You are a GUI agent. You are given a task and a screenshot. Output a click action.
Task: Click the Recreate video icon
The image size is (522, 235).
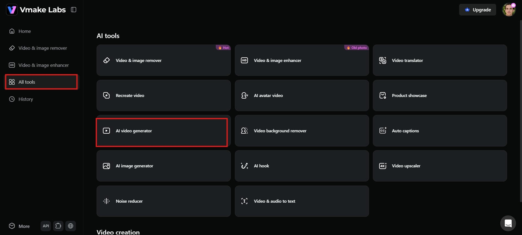click(x=106, y=95)
